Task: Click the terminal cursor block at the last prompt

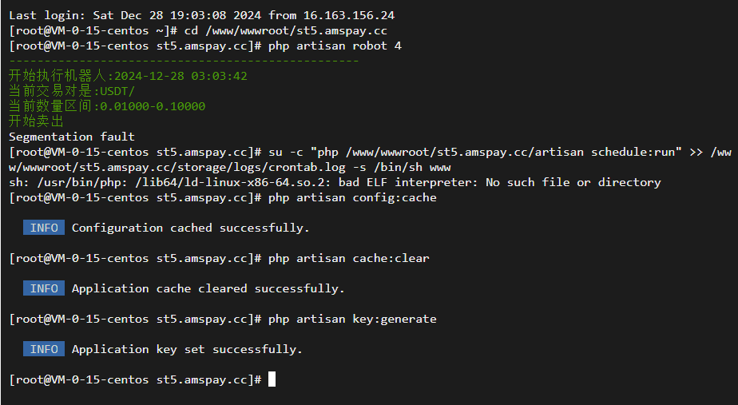Action: (272, 379)
